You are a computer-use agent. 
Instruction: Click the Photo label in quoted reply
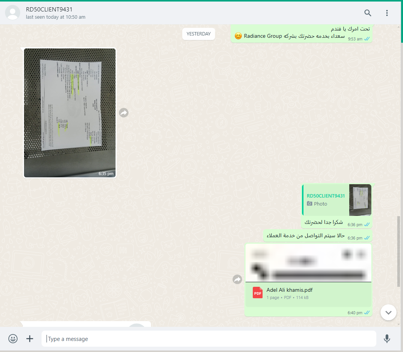coord(321,204)
